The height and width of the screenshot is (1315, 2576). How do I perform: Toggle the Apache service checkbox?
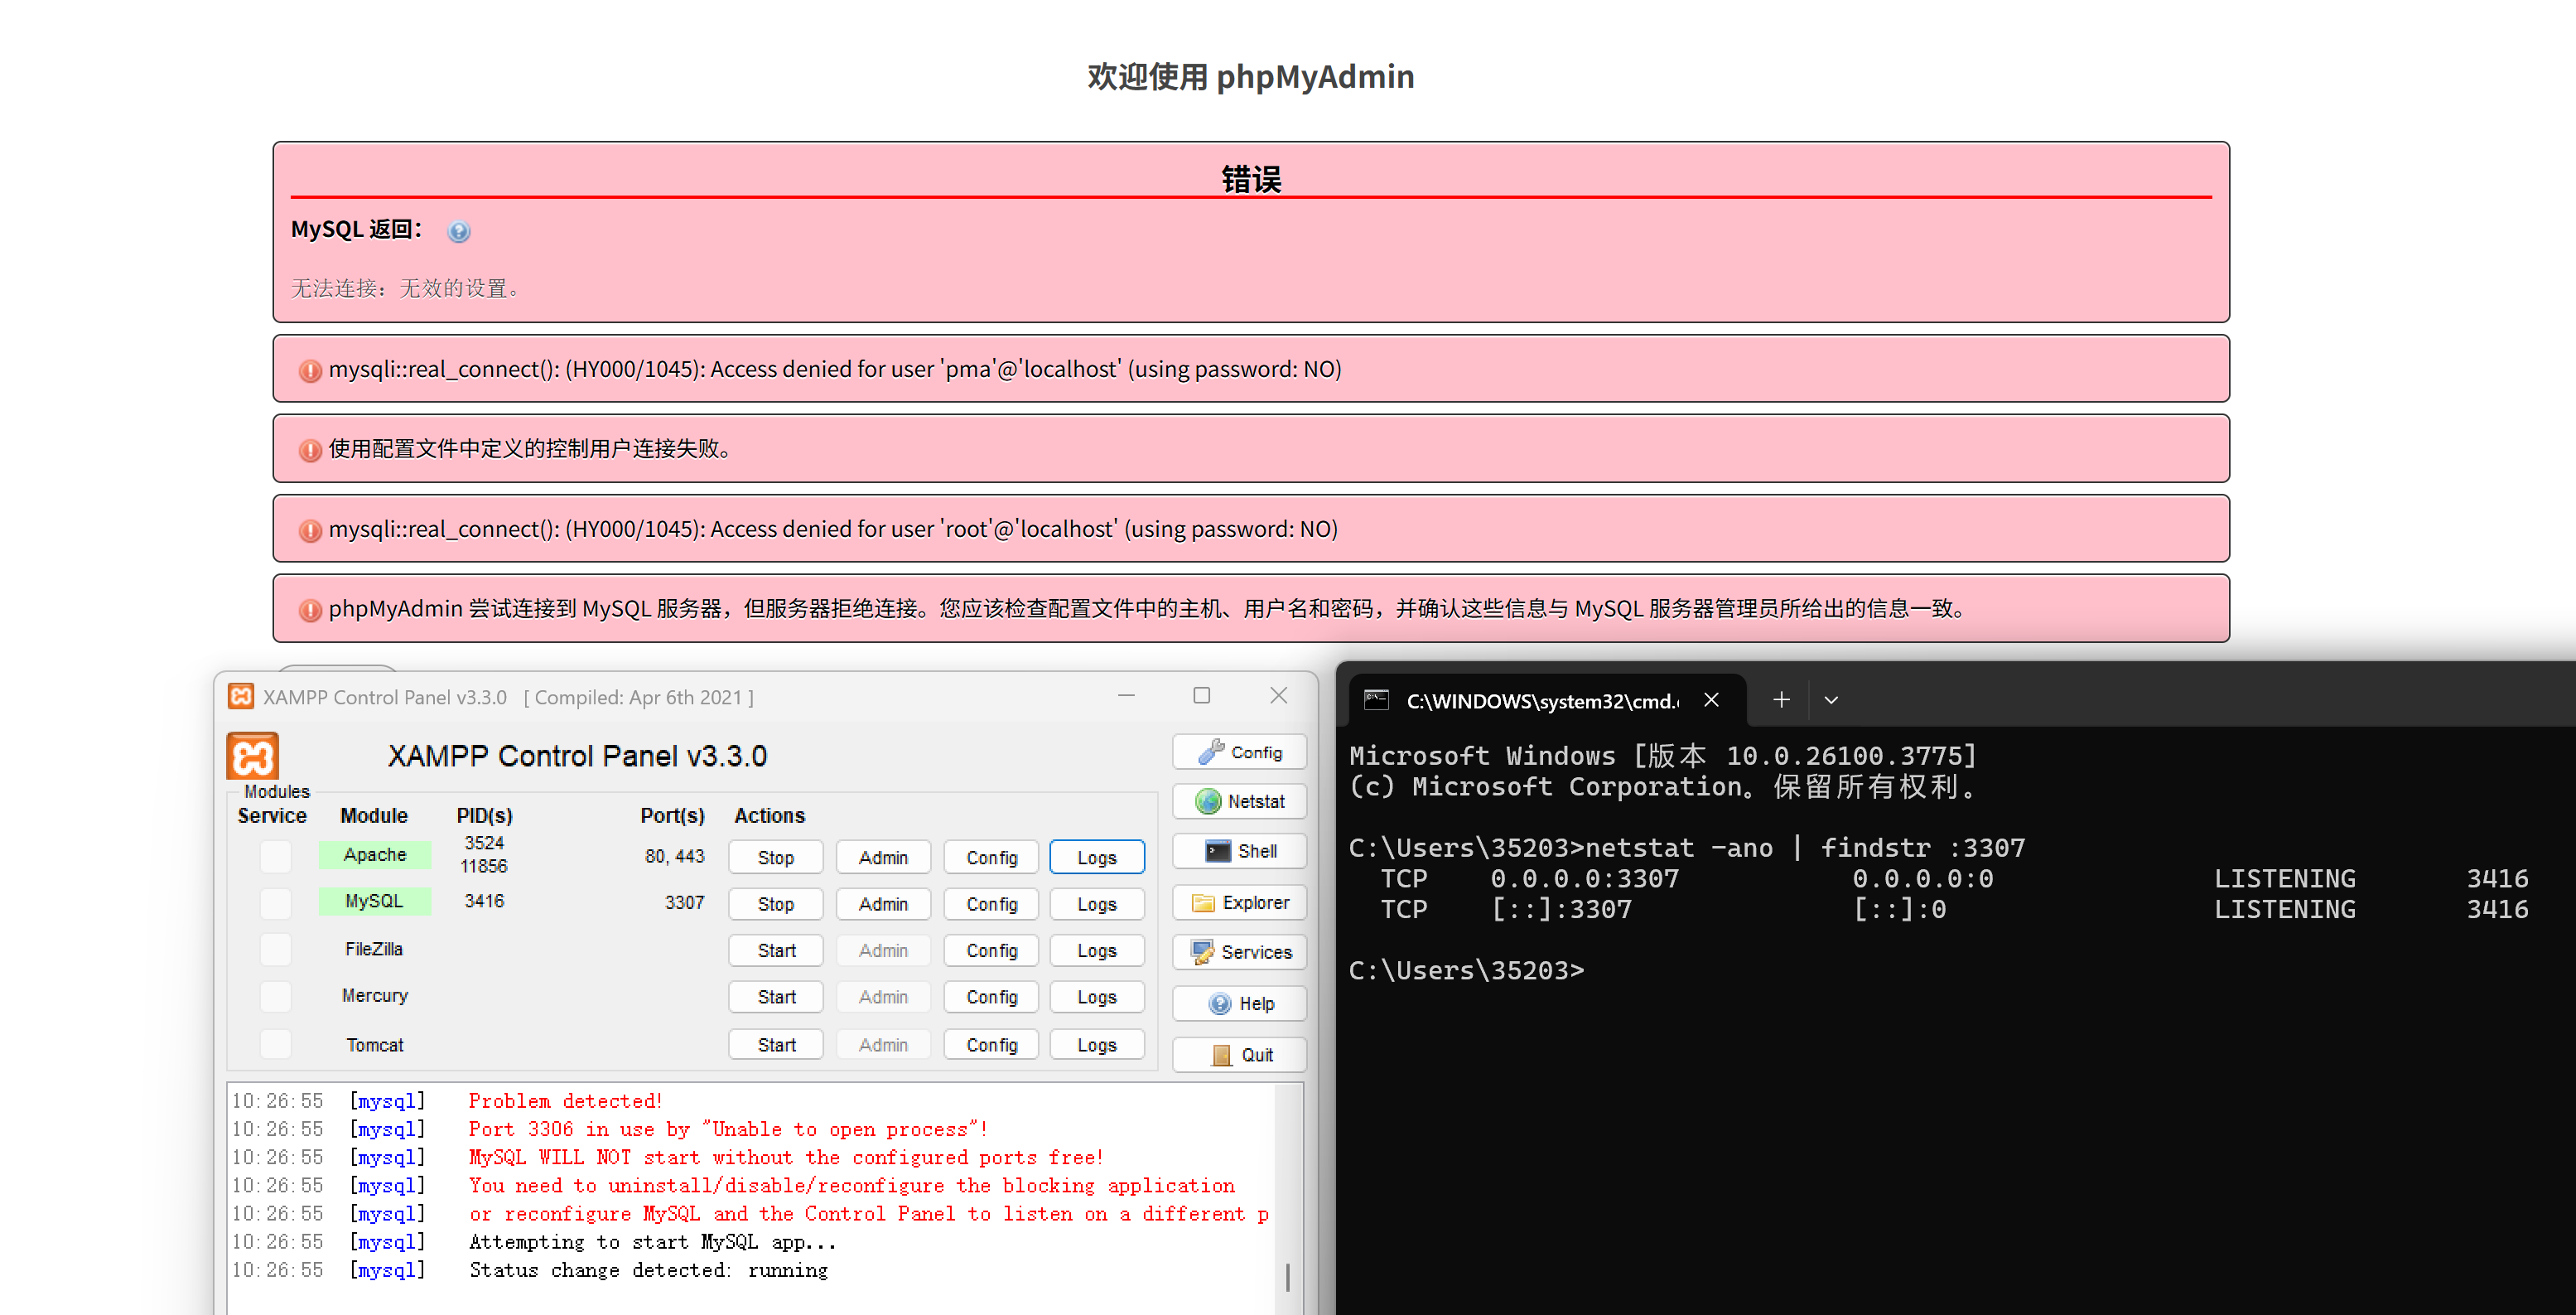[275, 856]
